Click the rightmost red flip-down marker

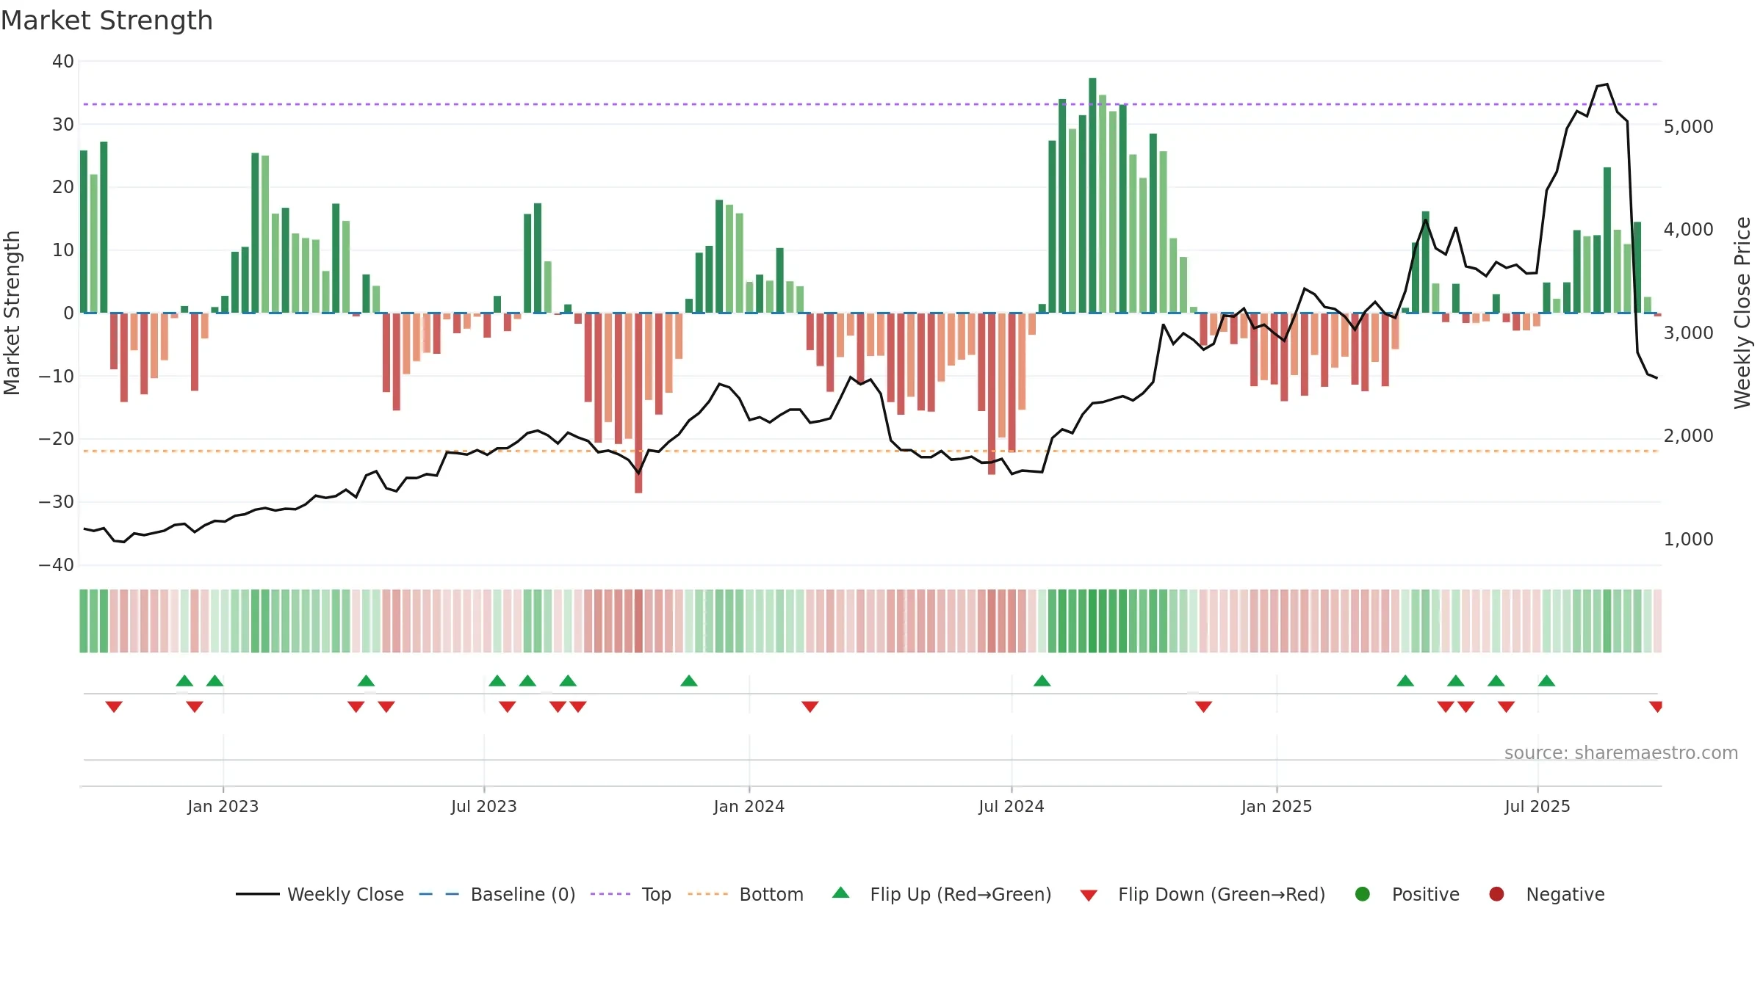click(x=1656, y=706)
